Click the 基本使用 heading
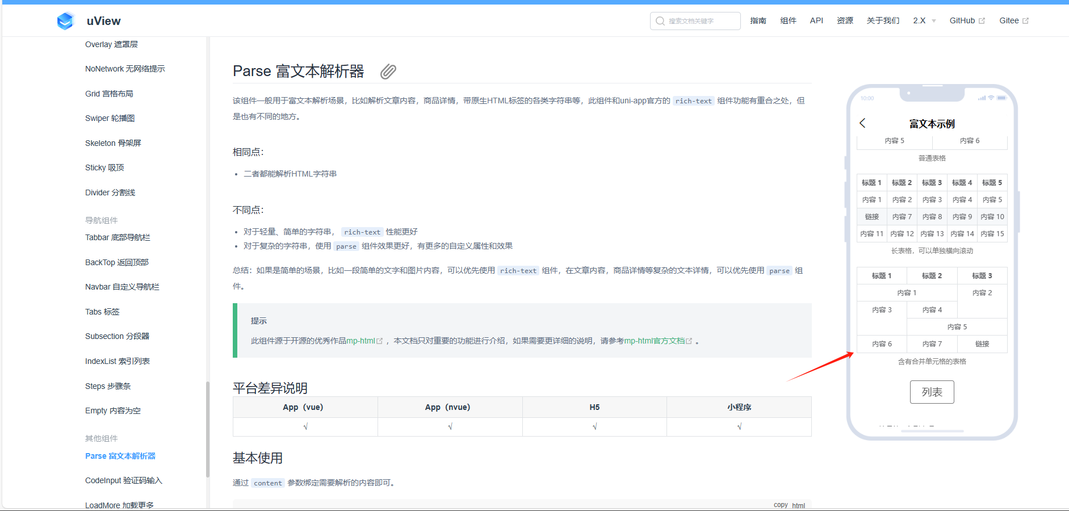1069x511 pixels. coord(258,458)
